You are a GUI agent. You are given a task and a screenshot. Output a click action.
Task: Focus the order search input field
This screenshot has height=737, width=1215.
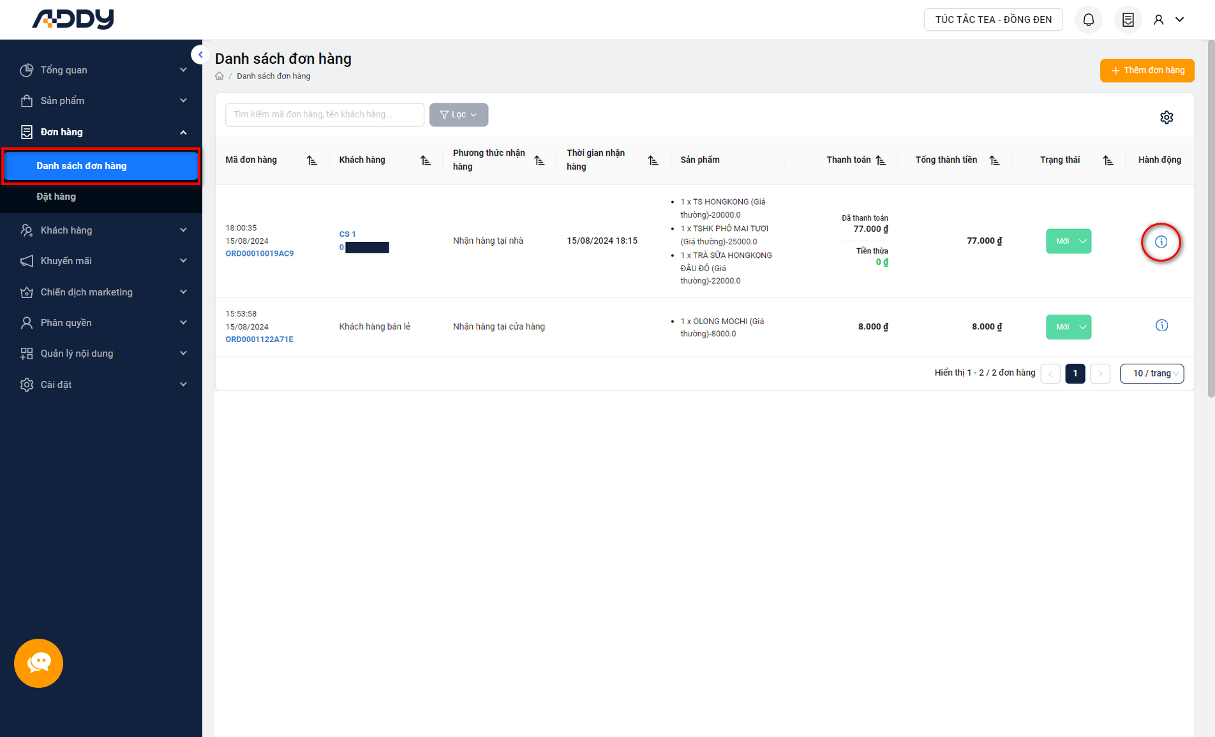click(x=324, y=115)
